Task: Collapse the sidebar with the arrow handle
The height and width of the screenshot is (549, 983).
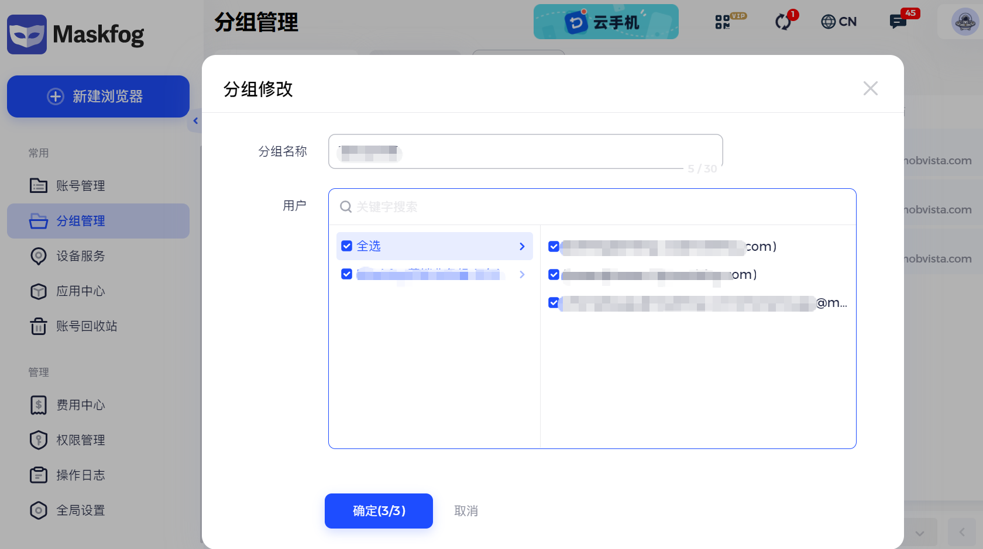Action: tap(195, 121)
